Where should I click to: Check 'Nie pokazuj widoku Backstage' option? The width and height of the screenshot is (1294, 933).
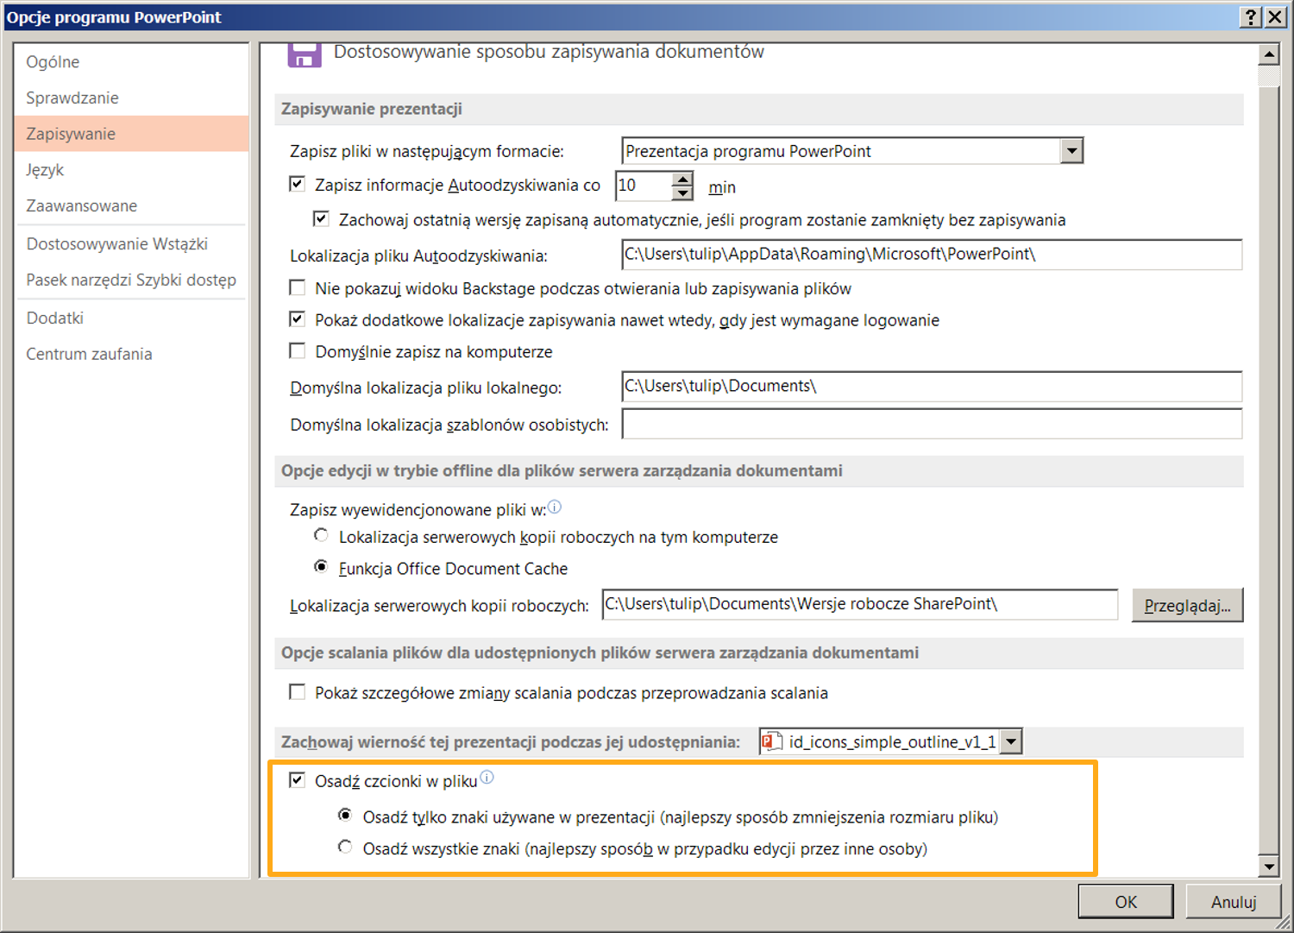298,287
